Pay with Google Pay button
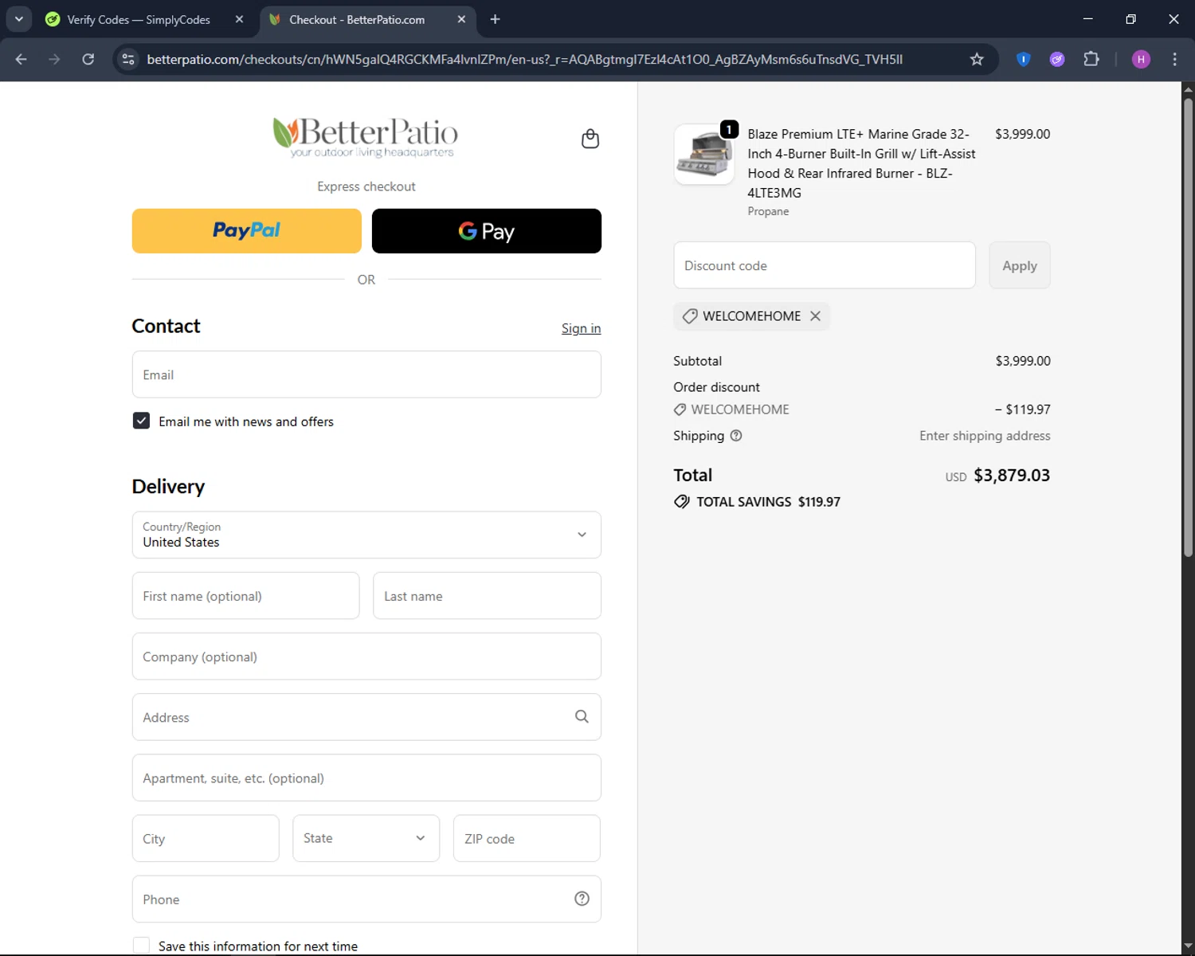1195x956 pixels. pos(487,231)
